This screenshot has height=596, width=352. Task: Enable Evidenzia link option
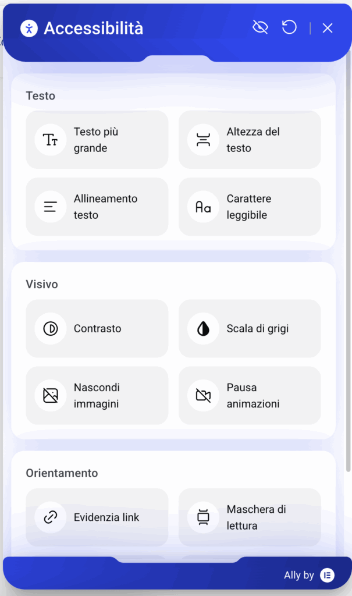point(97,517)
